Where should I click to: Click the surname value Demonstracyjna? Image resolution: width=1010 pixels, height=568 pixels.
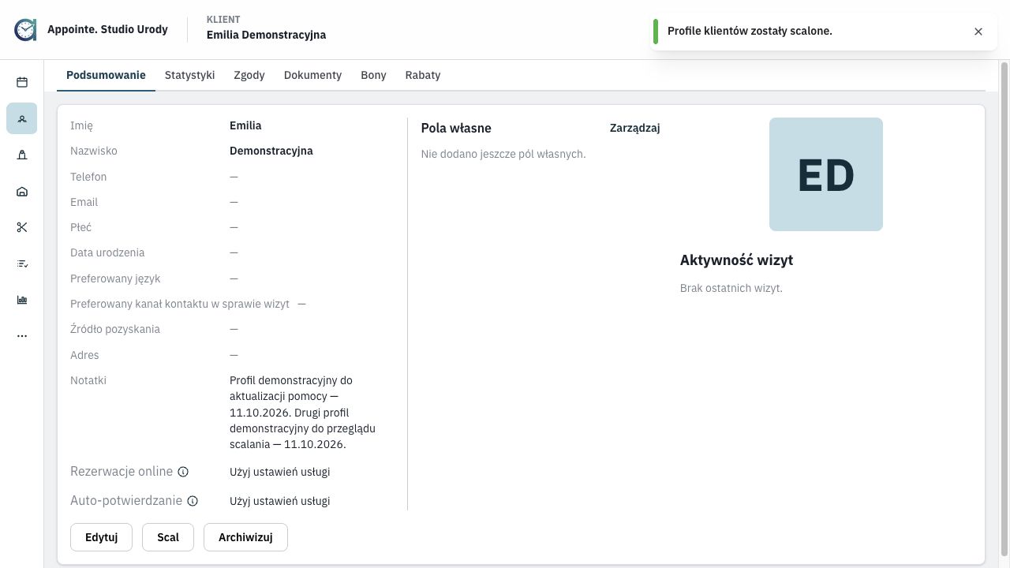[x=271, y=151]
